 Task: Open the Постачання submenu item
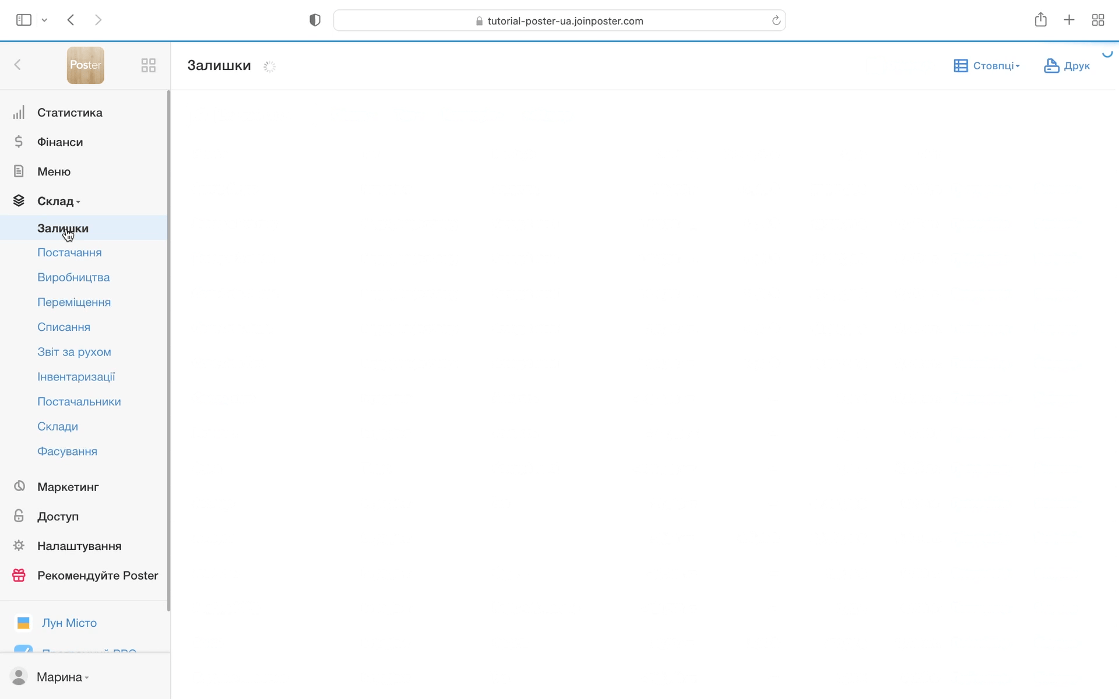coord(69,253)
